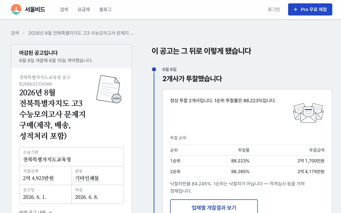Click the 6월 8일 timeline dot
Viewport: 341px width, 213px height.
click(154, 69)
